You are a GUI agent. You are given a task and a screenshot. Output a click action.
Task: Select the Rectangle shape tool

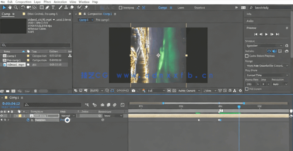(42, 8)
